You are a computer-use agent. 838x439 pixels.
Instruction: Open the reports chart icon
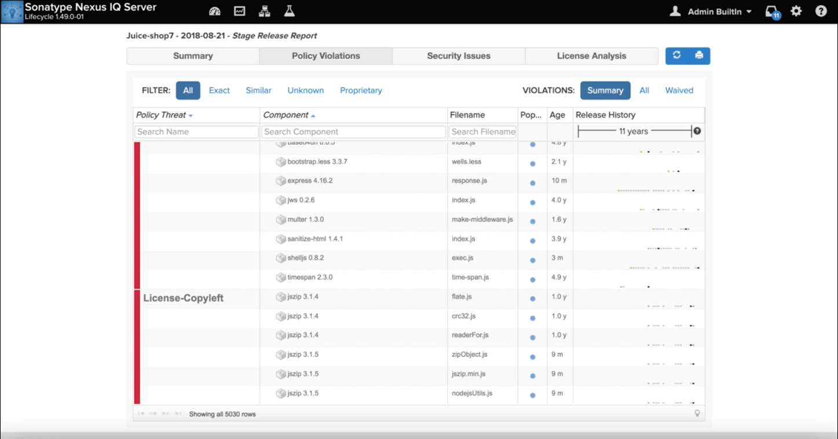[x=239, y=12]
